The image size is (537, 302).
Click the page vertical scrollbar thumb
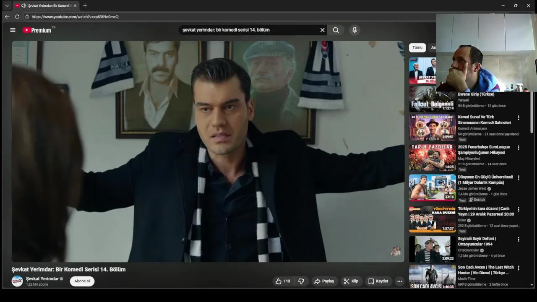point(532,112)
